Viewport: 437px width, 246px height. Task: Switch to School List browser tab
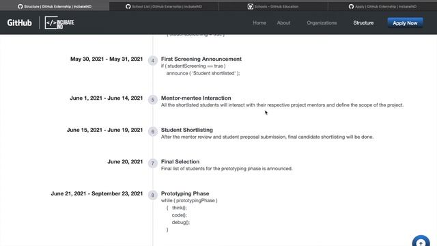point(164,6)
